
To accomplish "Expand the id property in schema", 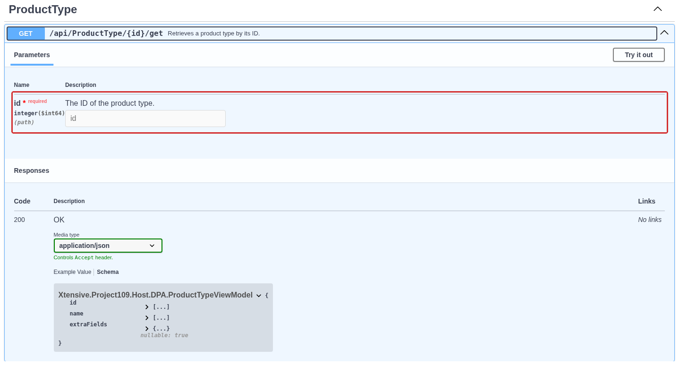I will pyautogui.click(x=147, y=307).
